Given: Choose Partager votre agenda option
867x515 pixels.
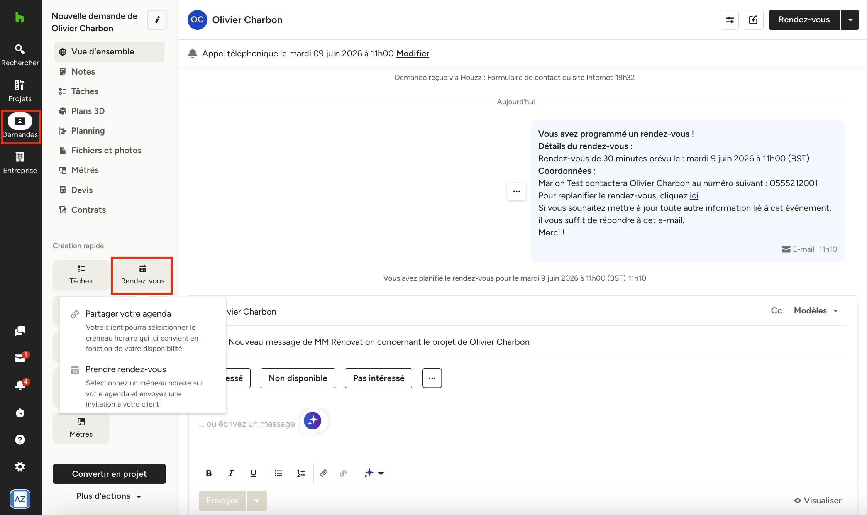Looking at the screenshot, I should tap(142, 330).
